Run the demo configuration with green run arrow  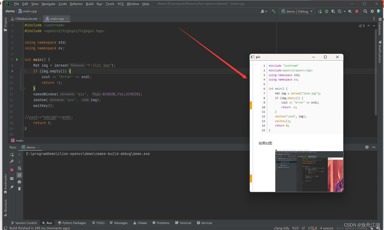[320, 11]
